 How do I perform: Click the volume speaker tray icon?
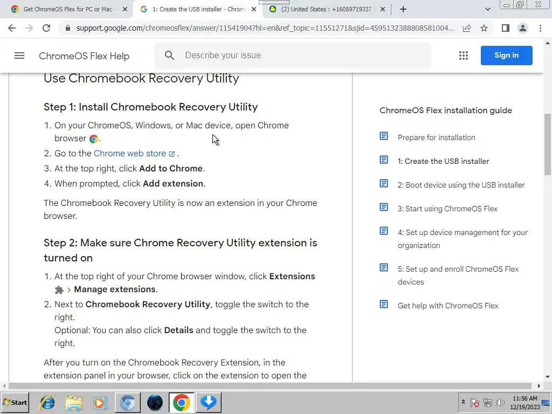(x=500, y=402)
